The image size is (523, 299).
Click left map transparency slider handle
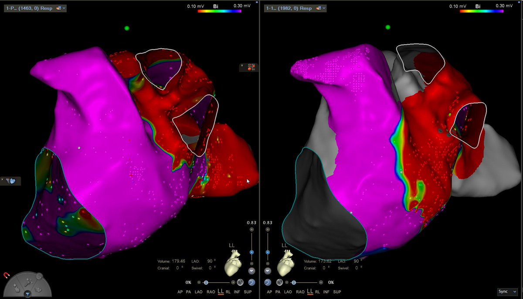(206, 282)
